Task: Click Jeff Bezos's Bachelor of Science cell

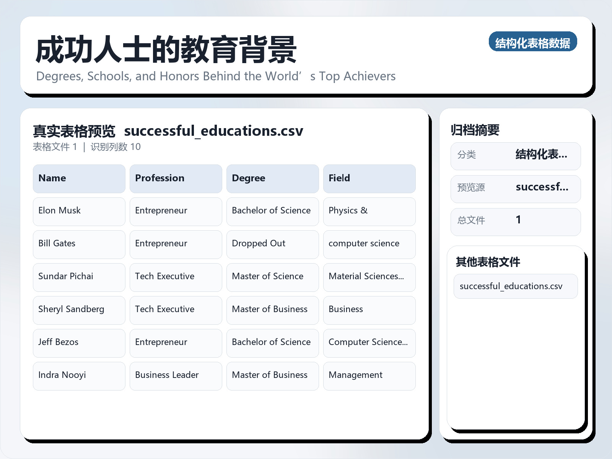Action: click(x=272, y=343)
